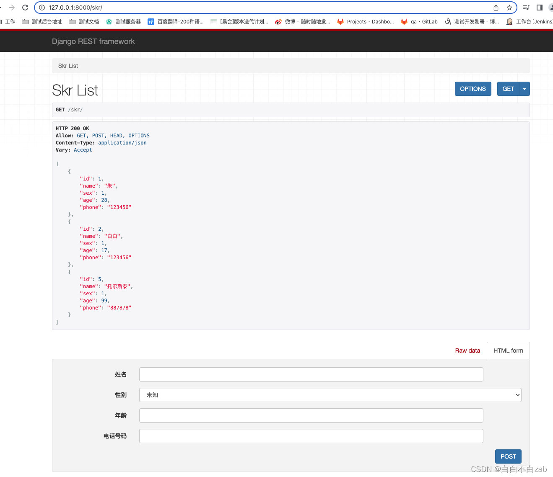This screenshot has height=477, width=553.
Task: Reload the page with the refresh icon
Action: (x=25, y=8)
